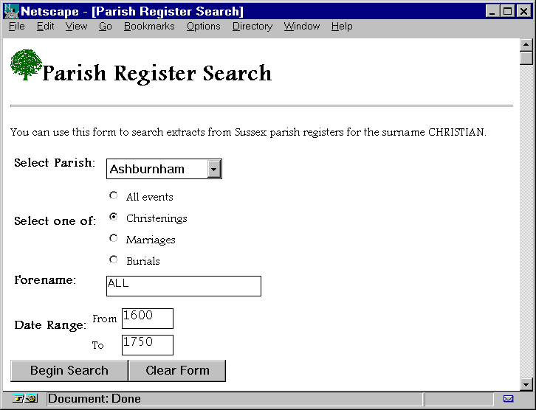Open the mail envelope icon in status bar
536x410 pixels.
[x=508, y=398]
